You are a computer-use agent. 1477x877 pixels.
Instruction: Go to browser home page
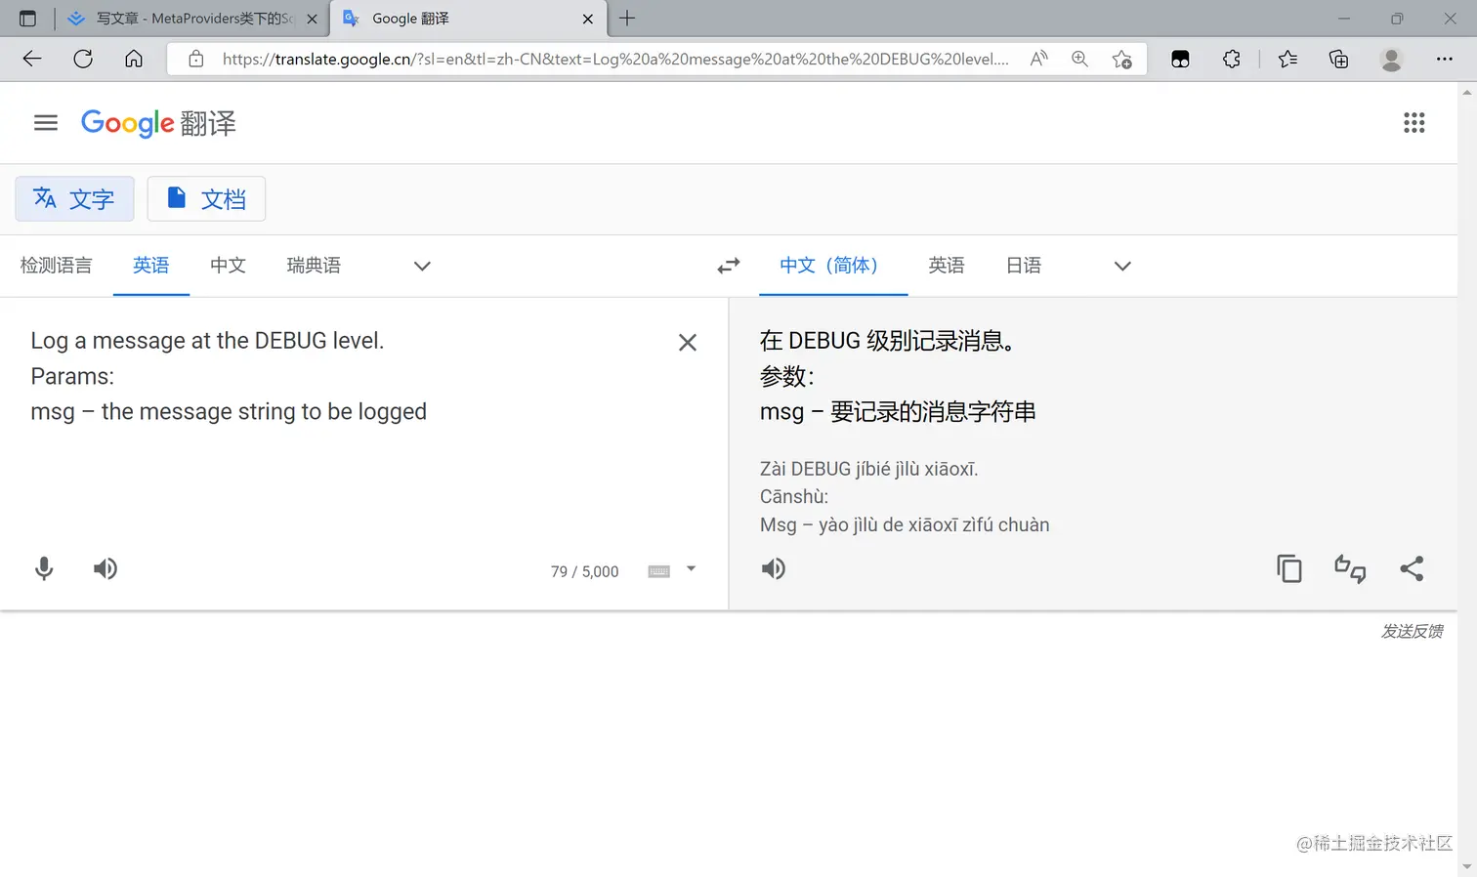click(134, 59)
